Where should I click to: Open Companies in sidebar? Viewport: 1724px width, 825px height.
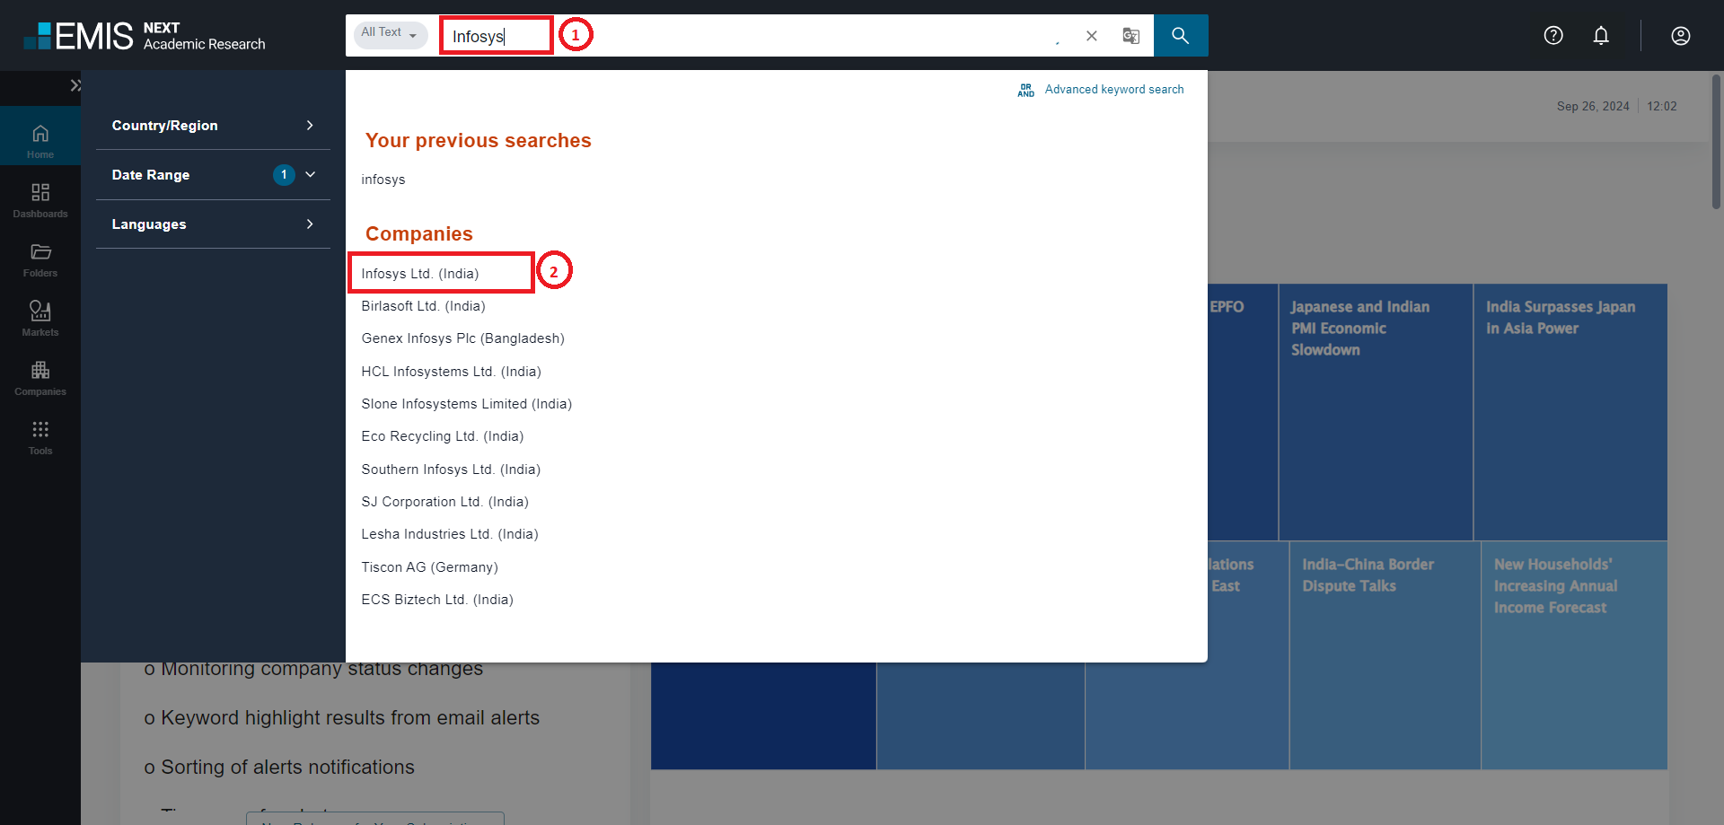(40, 378)
